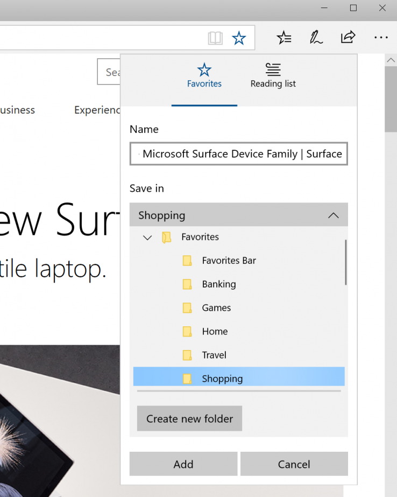Click the folder list scrollbar thumb
This screenshot has width=397, height=497.
click(346, 262)
